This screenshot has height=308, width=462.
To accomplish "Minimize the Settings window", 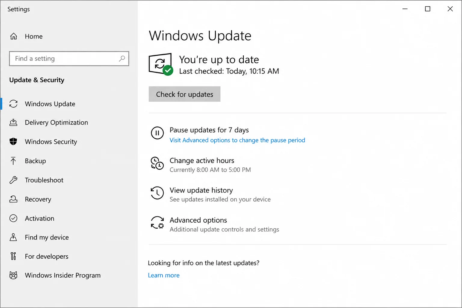I will (405, 9).
